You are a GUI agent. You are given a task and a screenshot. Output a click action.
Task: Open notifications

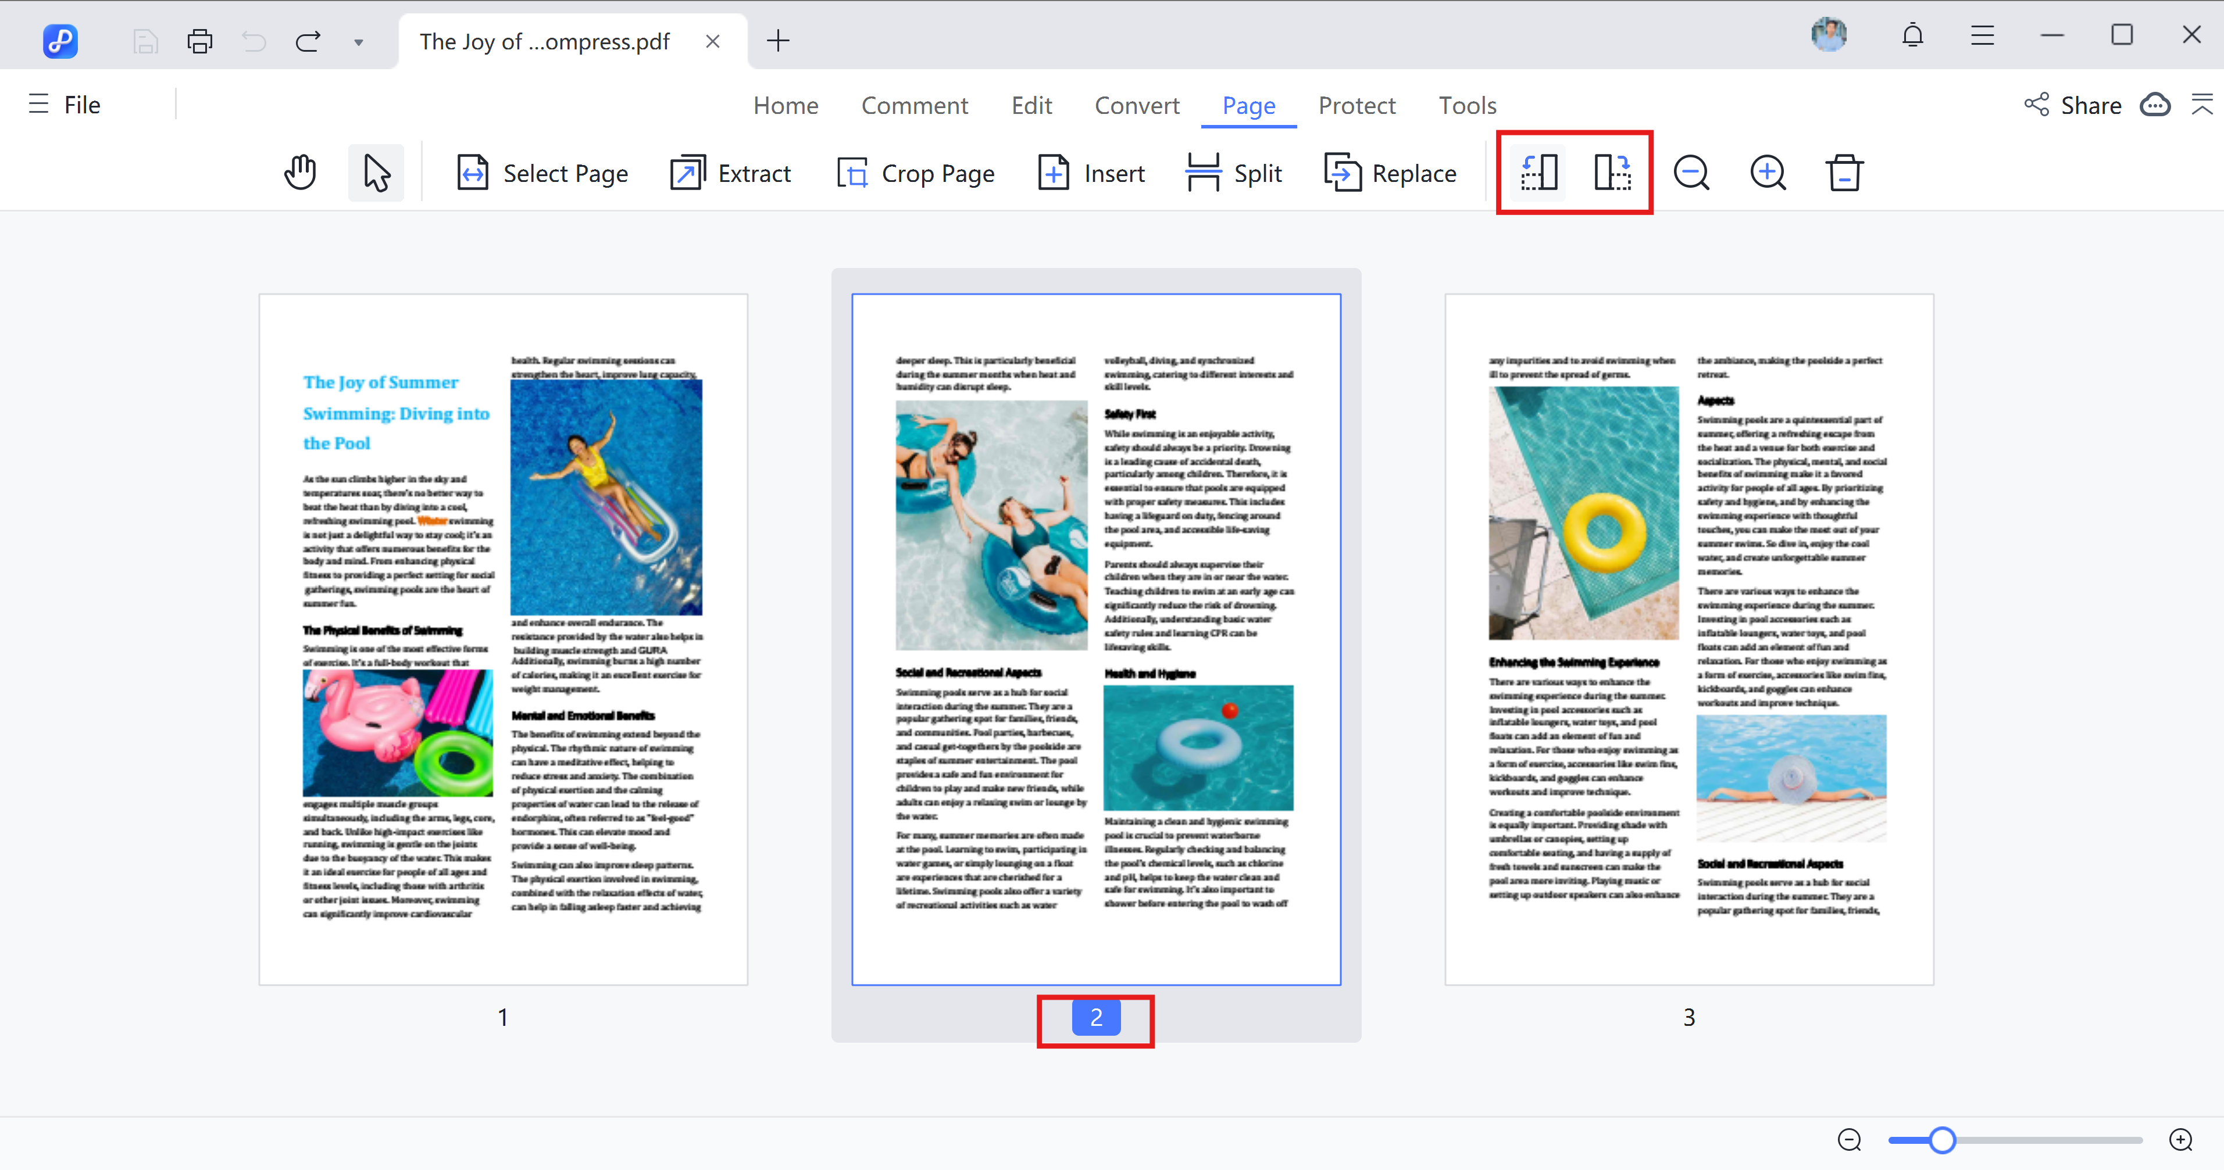tap(1912, 35)
